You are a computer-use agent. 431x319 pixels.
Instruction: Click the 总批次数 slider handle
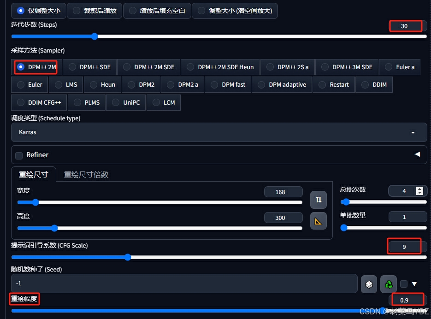346,202
